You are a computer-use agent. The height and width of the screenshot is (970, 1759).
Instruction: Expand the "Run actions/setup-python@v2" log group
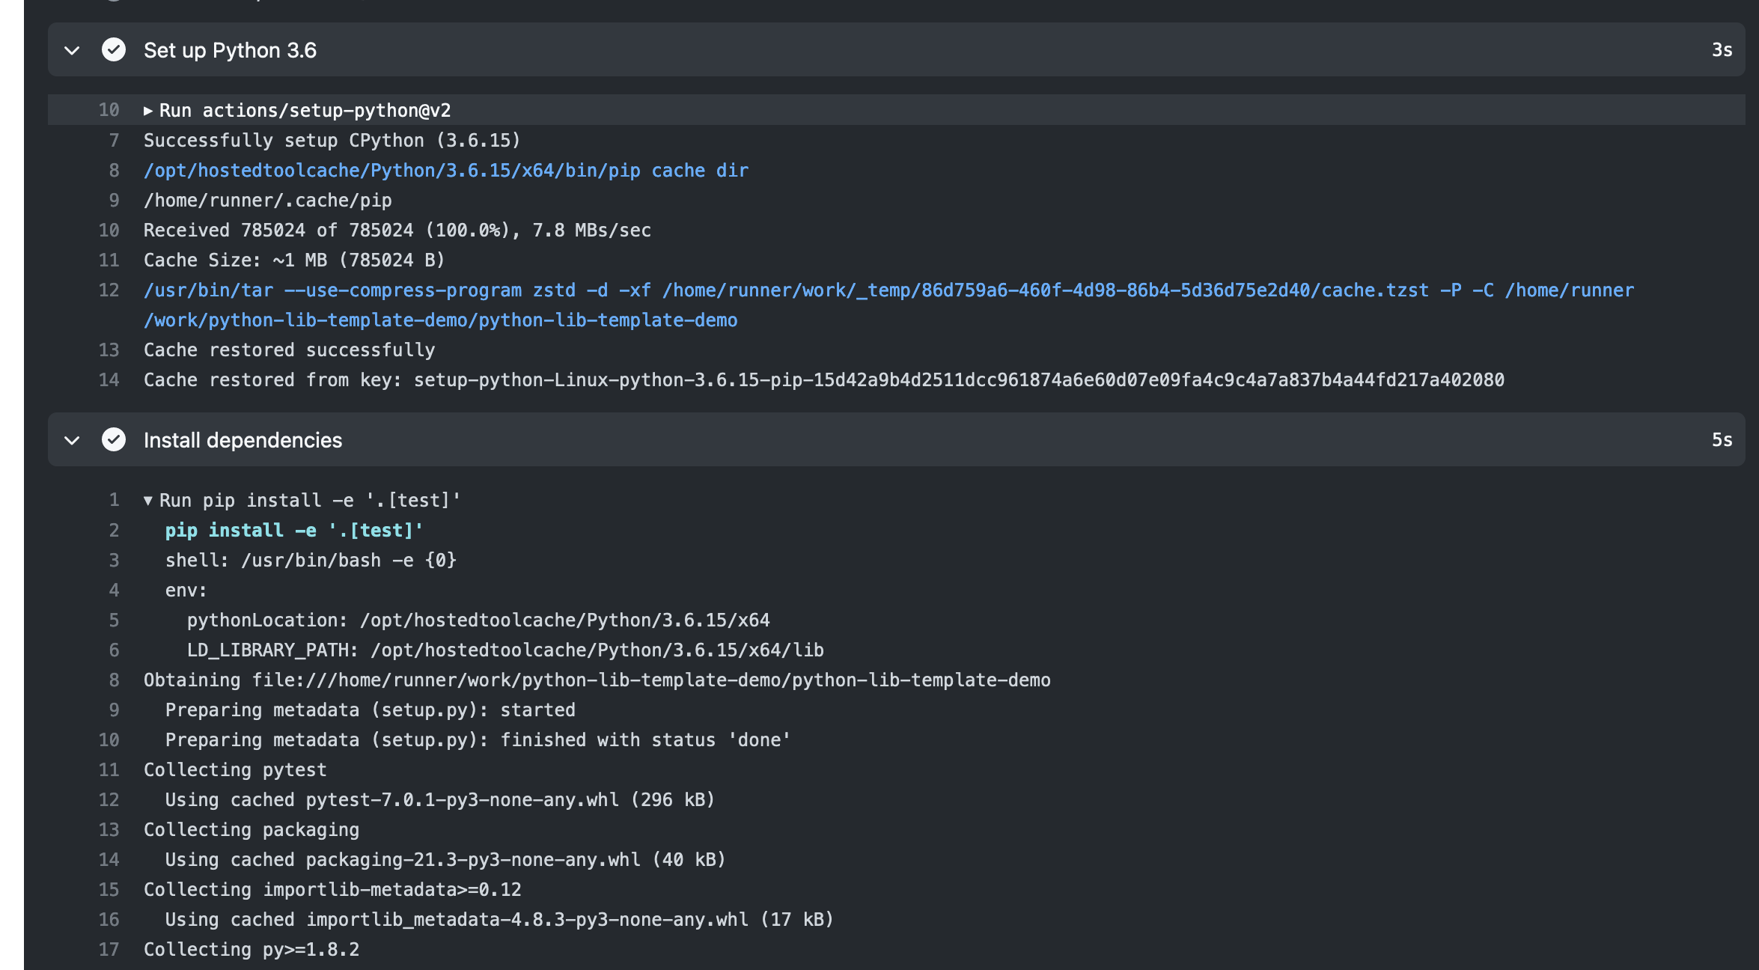pyautogui.click(x=148, y=110)
